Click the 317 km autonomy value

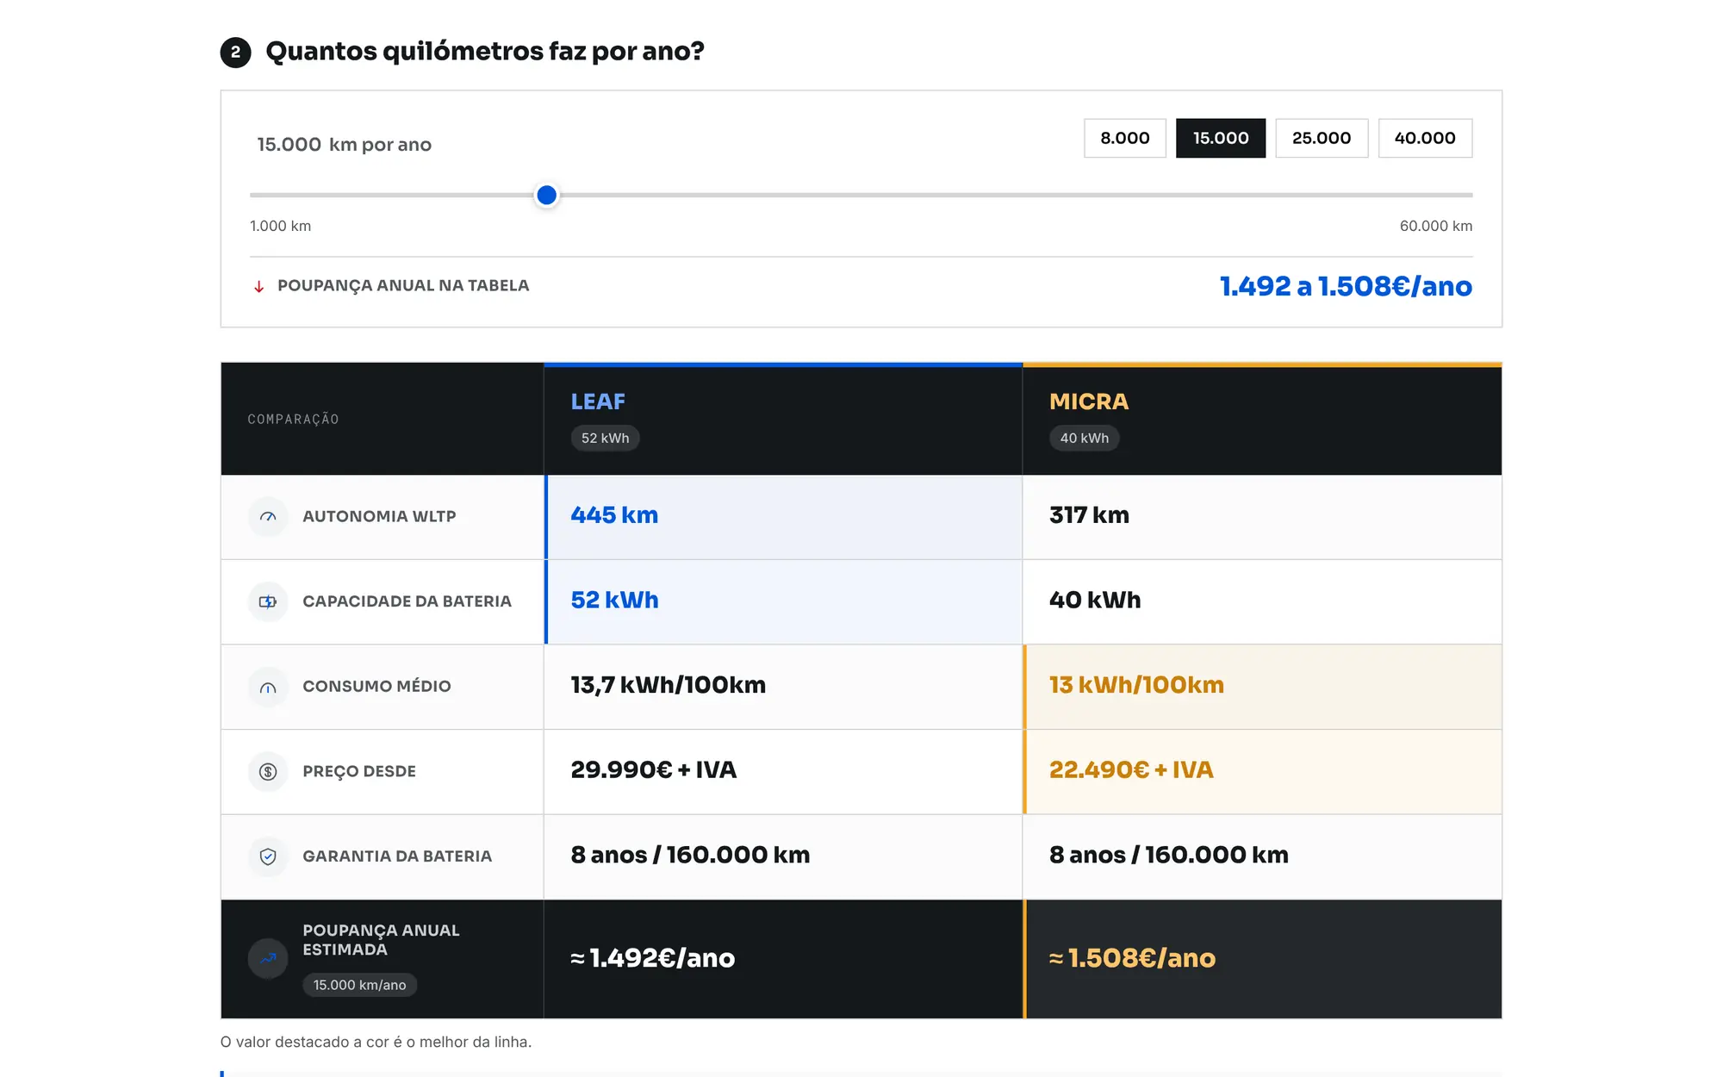click(1089, 515)
